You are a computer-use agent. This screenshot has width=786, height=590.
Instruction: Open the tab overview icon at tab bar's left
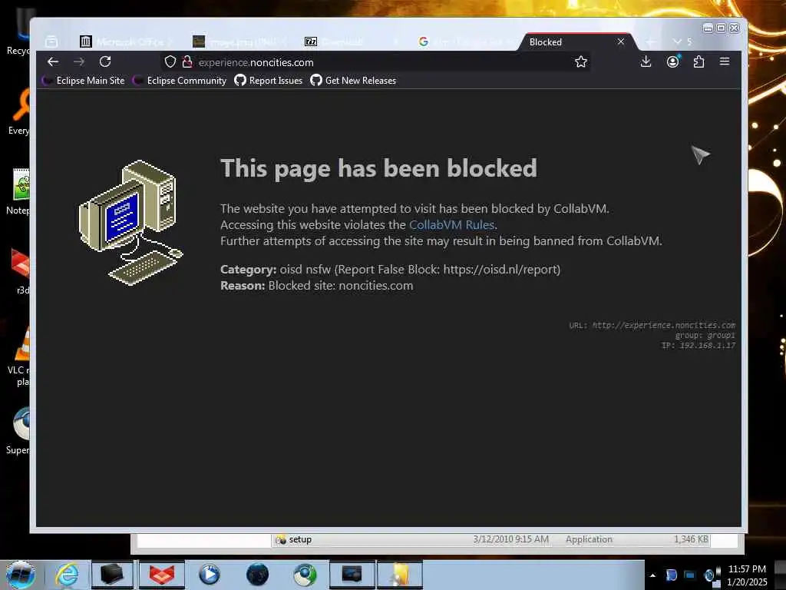[x=51, y=41]
